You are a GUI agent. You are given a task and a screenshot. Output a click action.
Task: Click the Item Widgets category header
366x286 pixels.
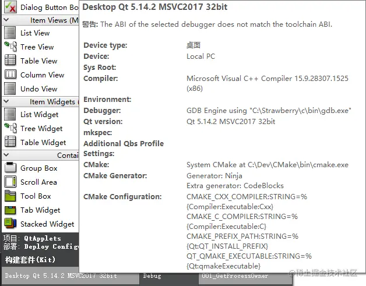click(x=40, y=101)
